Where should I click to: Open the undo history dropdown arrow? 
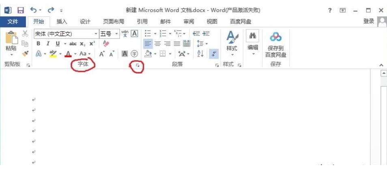40,11
